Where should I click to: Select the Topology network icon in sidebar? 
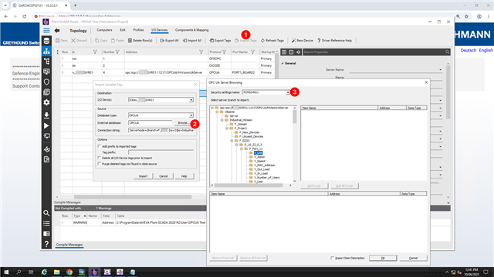tap(46, 52)
